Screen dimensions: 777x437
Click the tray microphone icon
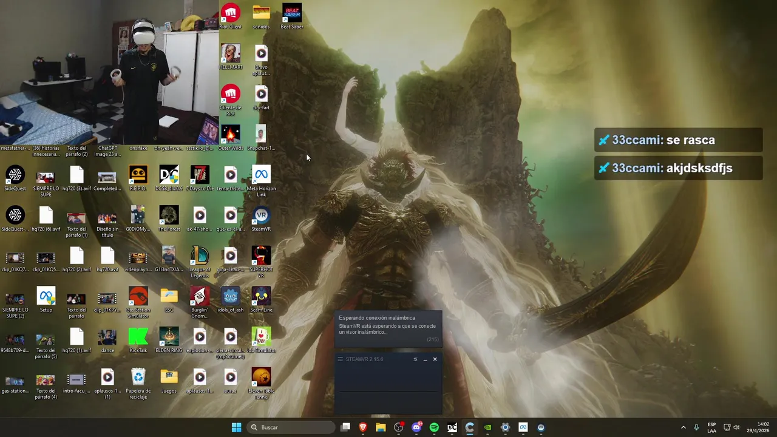click(696, 427)
